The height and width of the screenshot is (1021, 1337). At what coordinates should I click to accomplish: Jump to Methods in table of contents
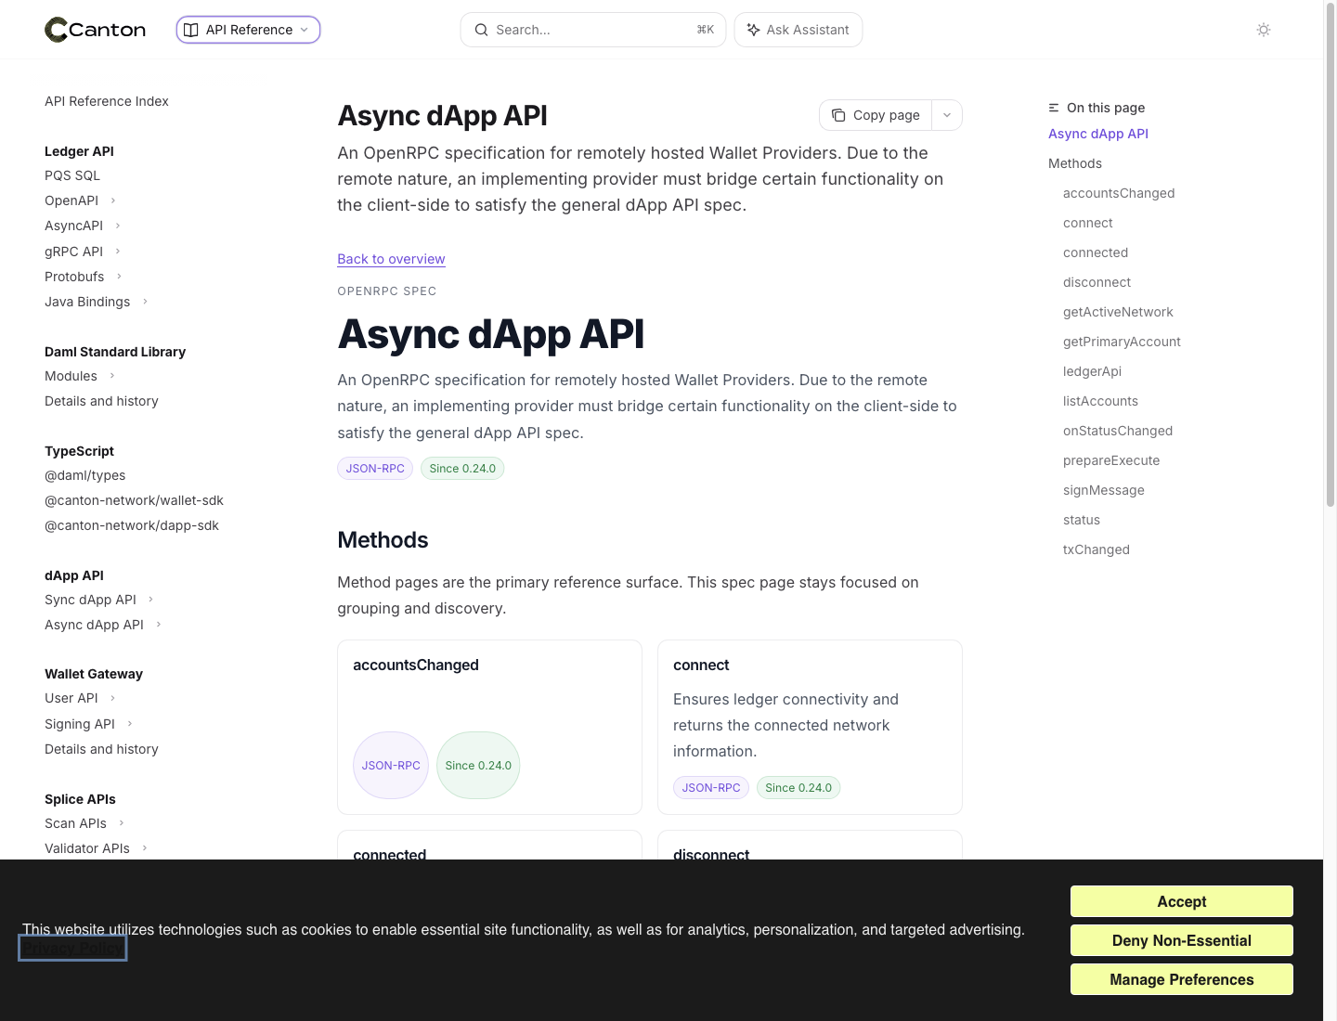point(1075,163)
